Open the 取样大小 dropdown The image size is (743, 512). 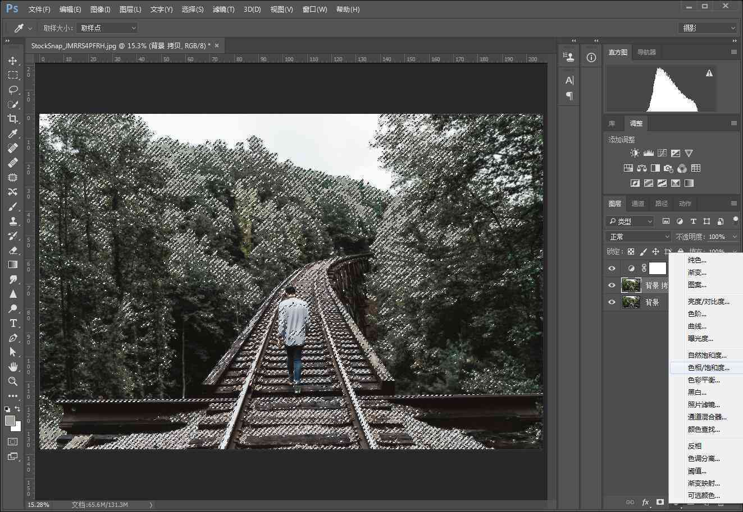(x=107, y=27)
